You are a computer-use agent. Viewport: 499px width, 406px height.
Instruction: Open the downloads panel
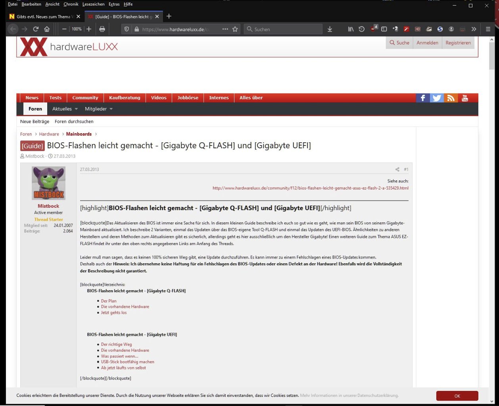point(330,29)
